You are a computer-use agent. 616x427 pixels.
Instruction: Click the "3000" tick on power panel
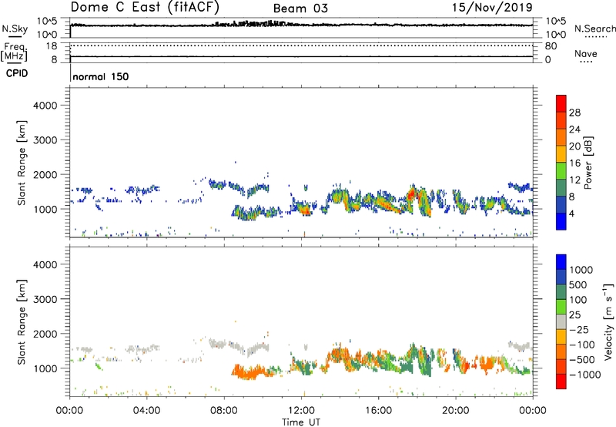click(45, 140)
